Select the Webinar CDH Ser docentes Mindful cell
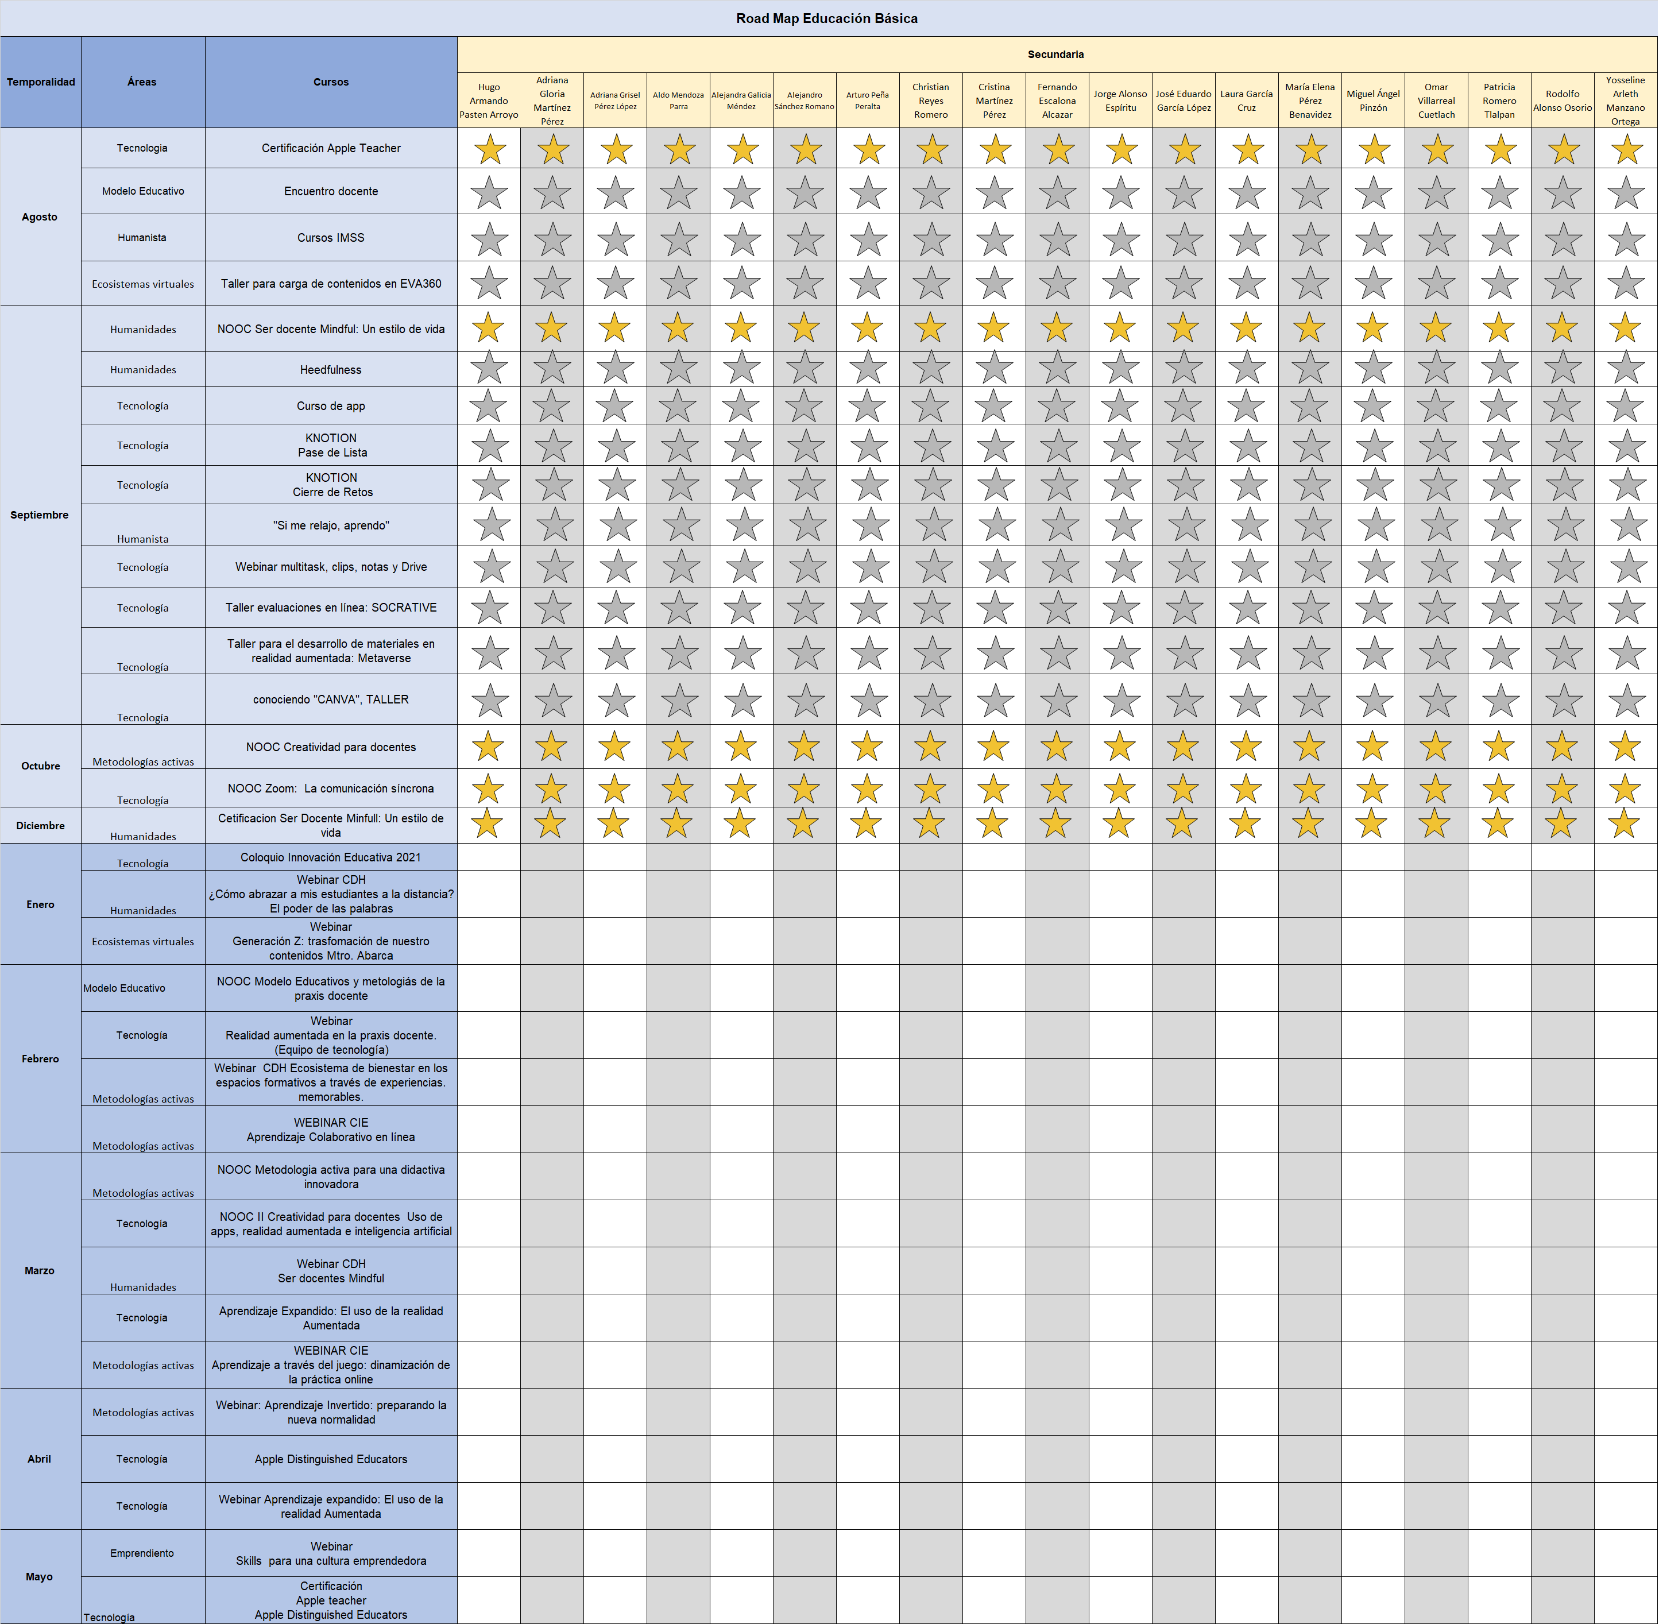Screen dimensions: 1659x1624 (x=331, y=1271)
